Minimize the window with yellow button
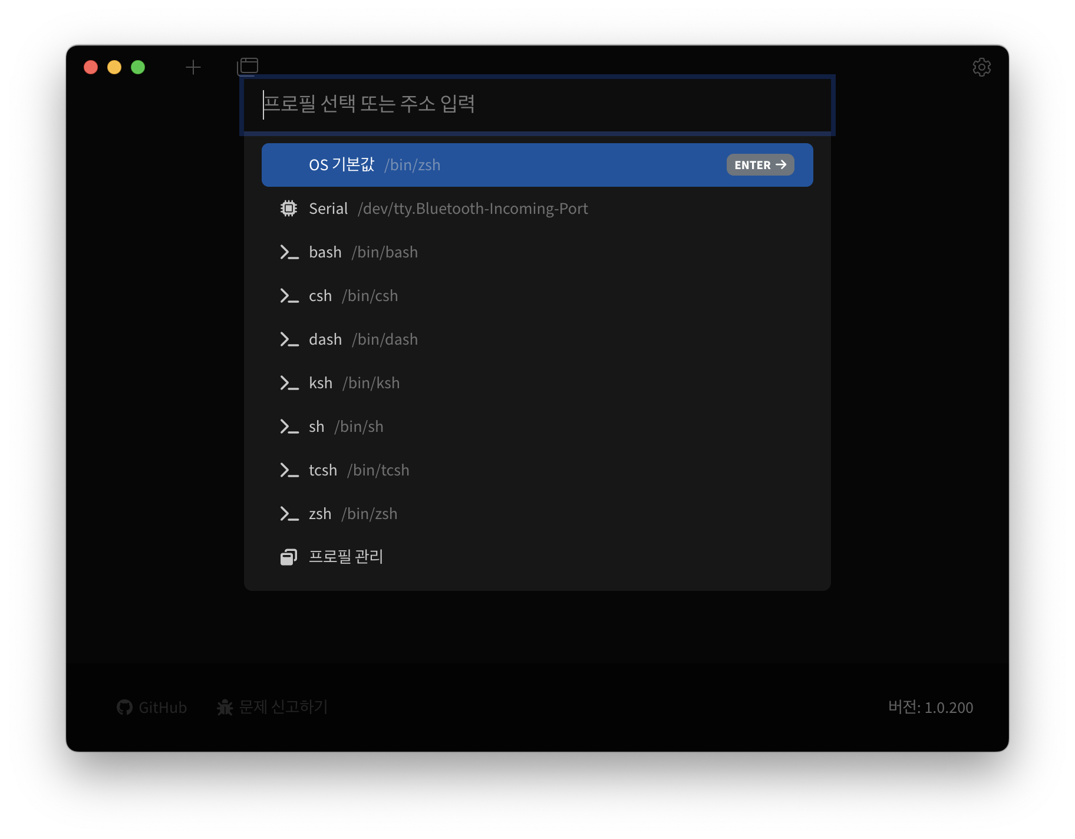 click(x=114, y=67)
